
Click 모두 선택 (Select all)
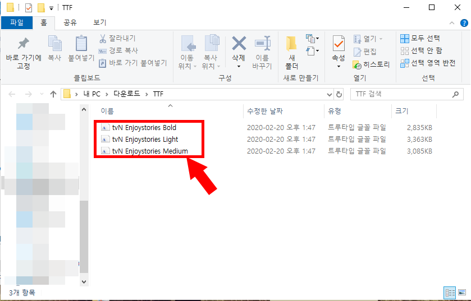click(420, 38)
